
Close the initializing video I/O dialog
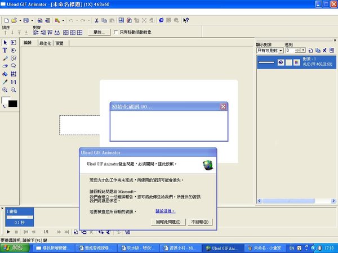[223, 106]
